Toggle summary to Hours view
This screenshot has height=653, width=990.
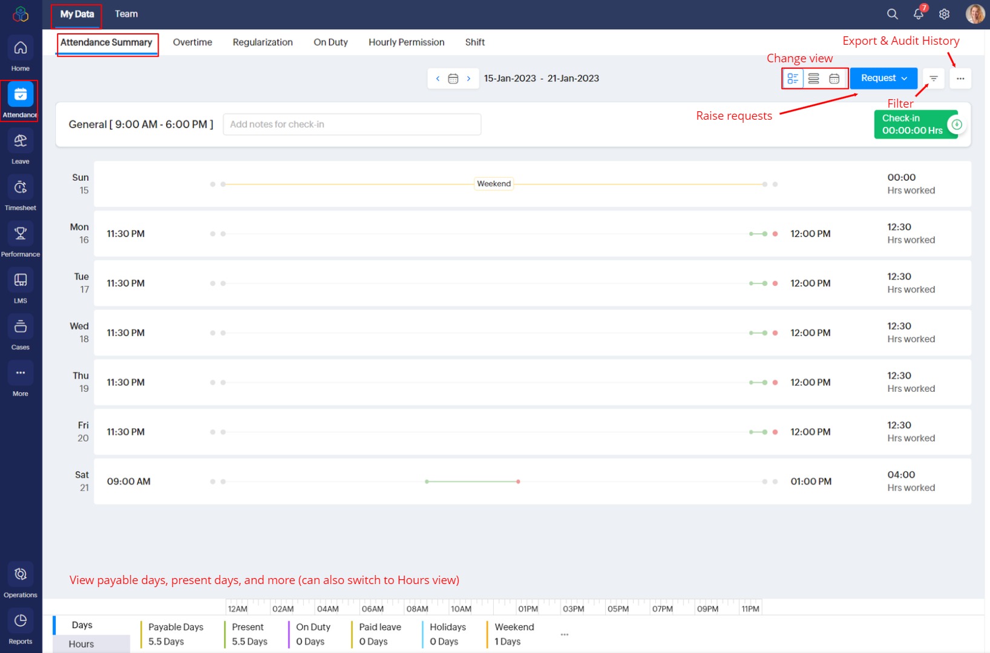pyautogui.click(x=82, y=644)
